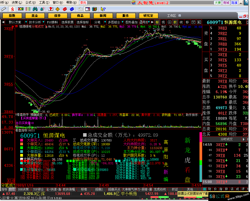Click the skip-to-end panel icon
The width and height of the screenshot is (250, 201).
[199, 22]
